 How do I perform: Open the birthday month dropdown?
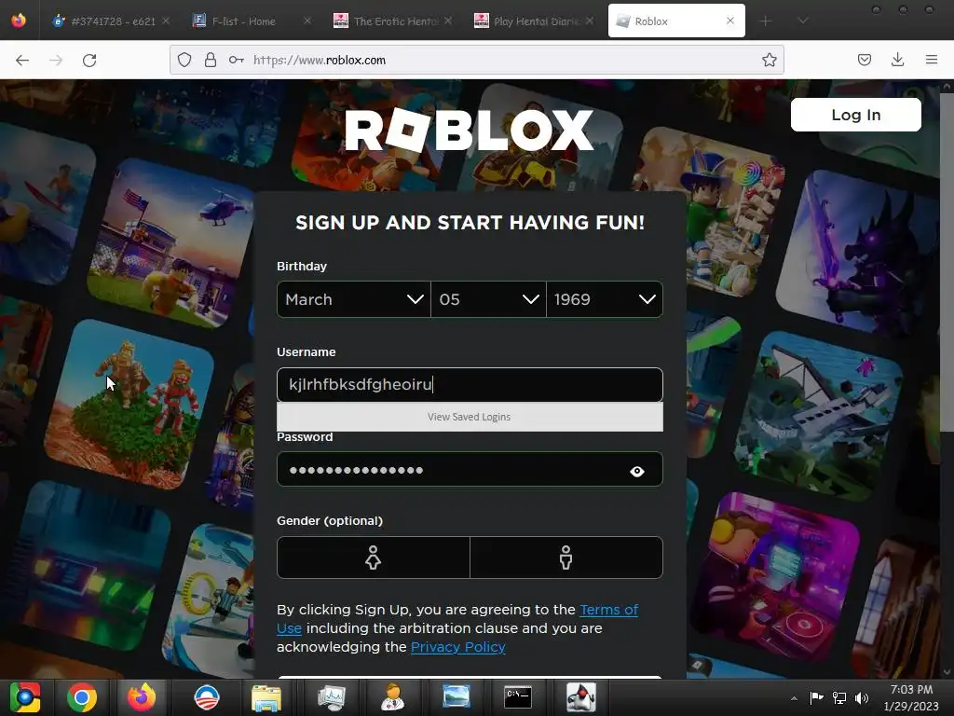(353, 299)
